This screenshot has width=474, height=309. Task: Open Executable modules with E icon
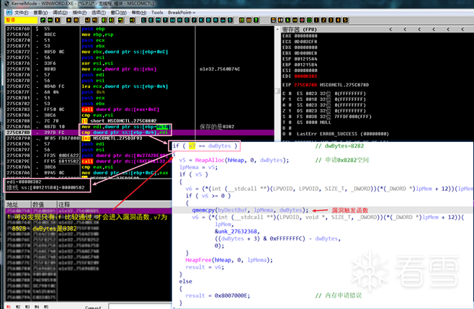click(x=151, y=20)
